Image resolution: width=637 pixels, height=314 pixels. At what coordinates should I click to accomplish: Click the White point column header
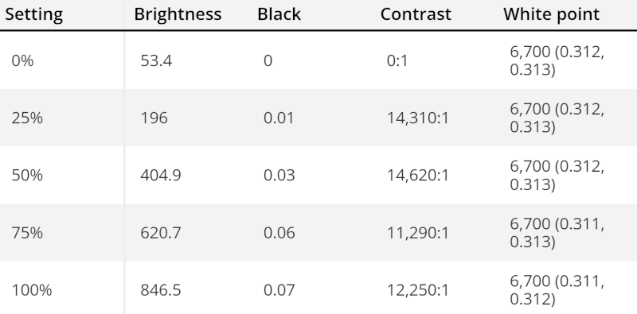click(x=551, y=14)
